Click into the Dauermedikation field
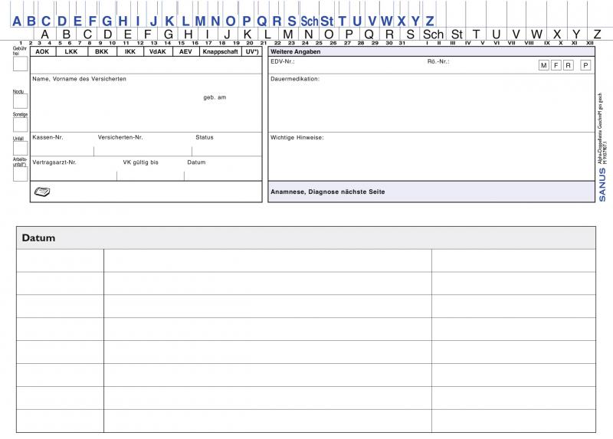The width and height of the screenshot is (613, 439). tap(430, 103)
